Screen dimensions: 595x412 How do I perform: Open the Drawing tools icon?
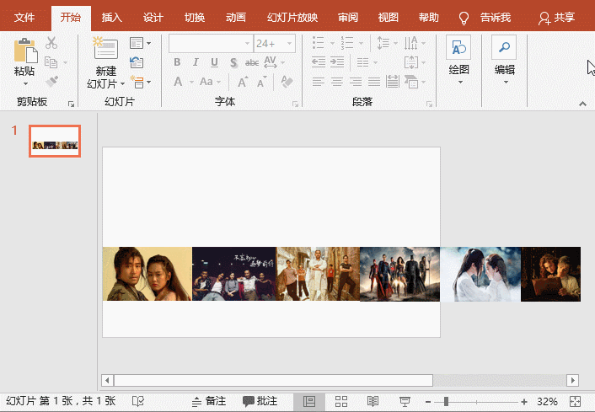point(458,49)
